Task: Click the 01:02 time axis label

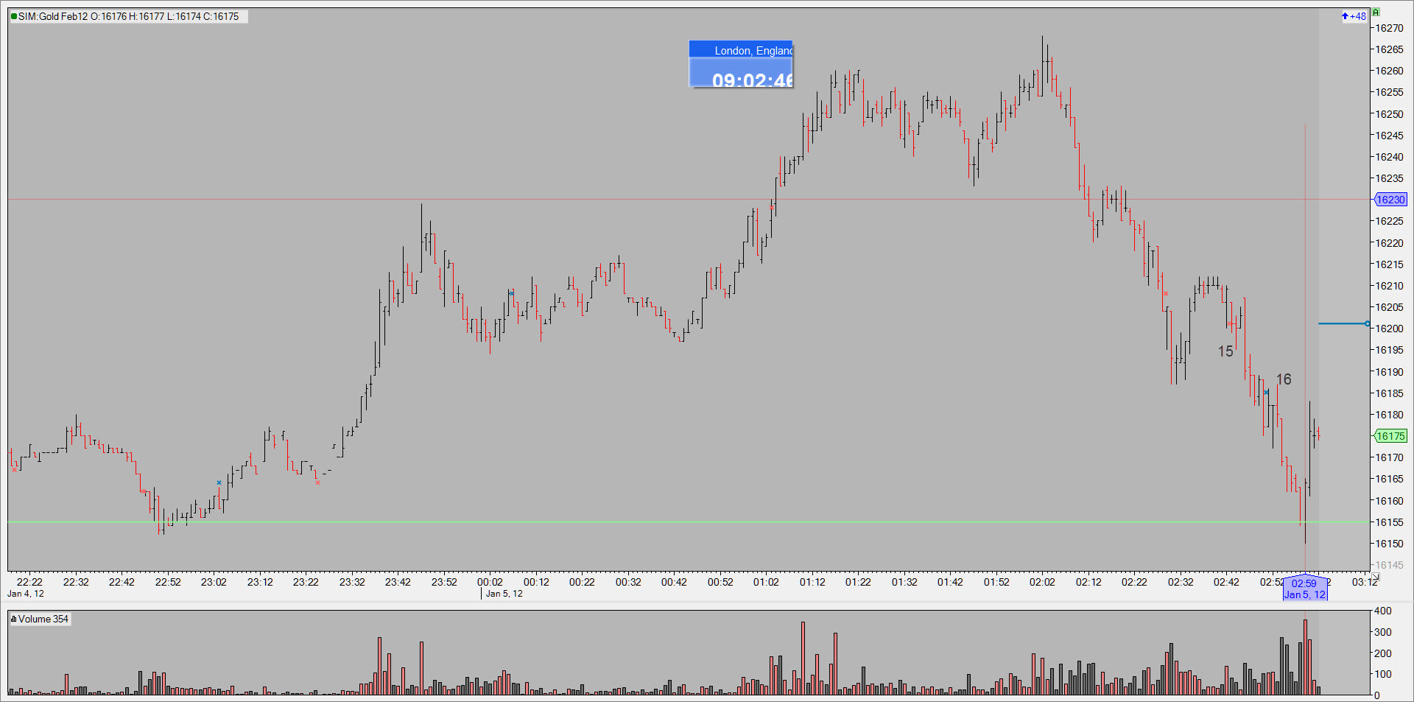Action: [x=766, y=582]
